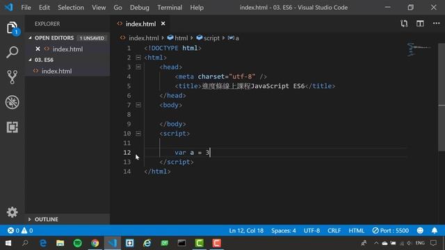Open the editor More Actions ellipsis
Image resolution: width=445 pixels, height=250 pixels.
click(436, 24)
